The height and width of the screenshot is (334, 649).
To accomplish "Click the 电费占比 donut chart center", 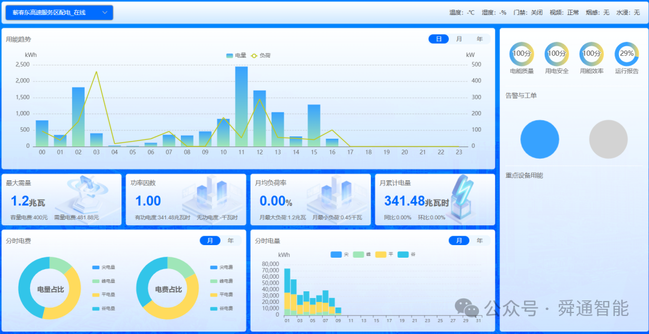I will (168, 289).
